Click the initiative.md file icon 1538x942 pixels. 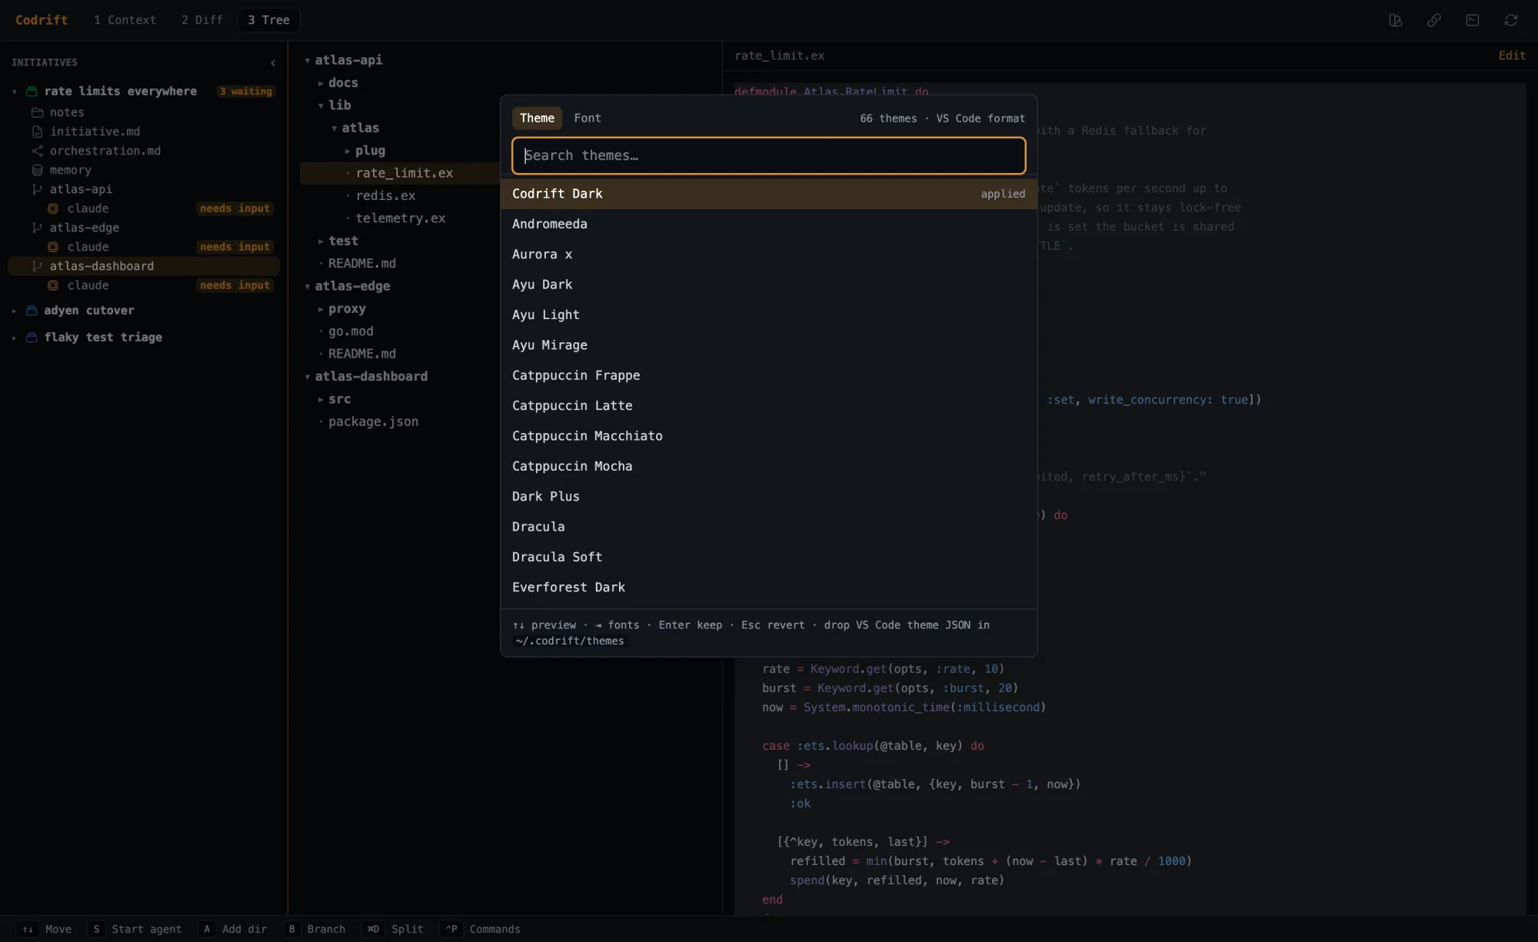point(37,131)
